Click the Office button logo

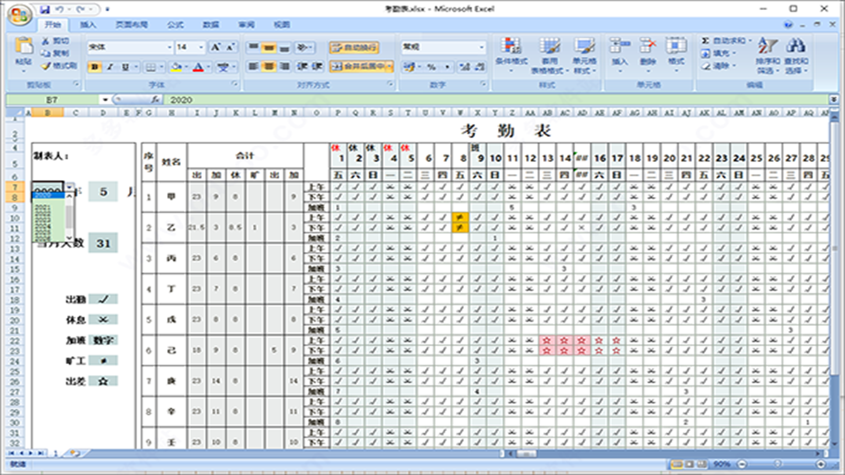coord(19,16)
